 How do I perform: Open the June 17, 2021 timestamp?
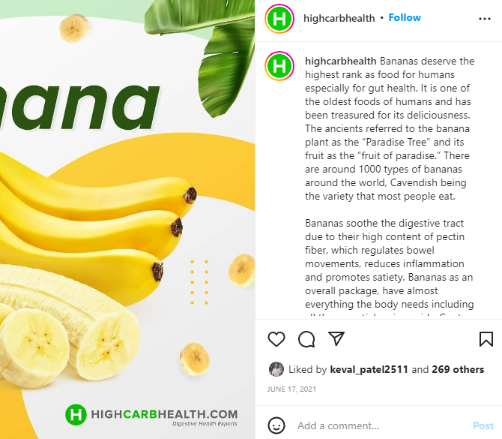point(291,389)
